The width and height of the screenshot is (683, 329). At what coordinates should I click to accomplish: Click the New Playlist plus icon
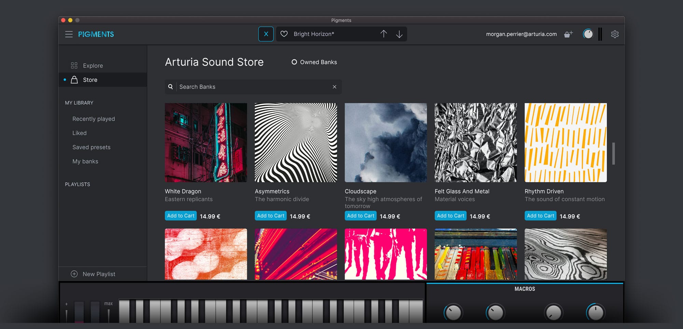click(x=74, y=274)
